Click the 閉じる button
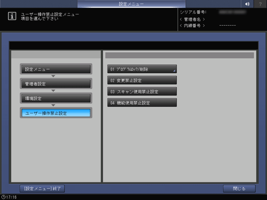267x200 pixels. coord(239,189)
